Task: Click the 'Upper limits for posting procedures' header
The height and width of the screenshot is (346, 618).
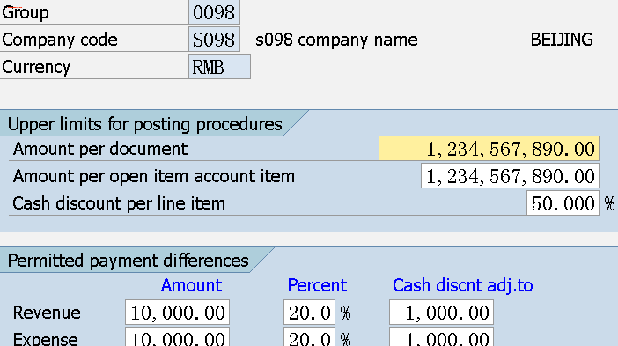Action: tap(145, 124)
